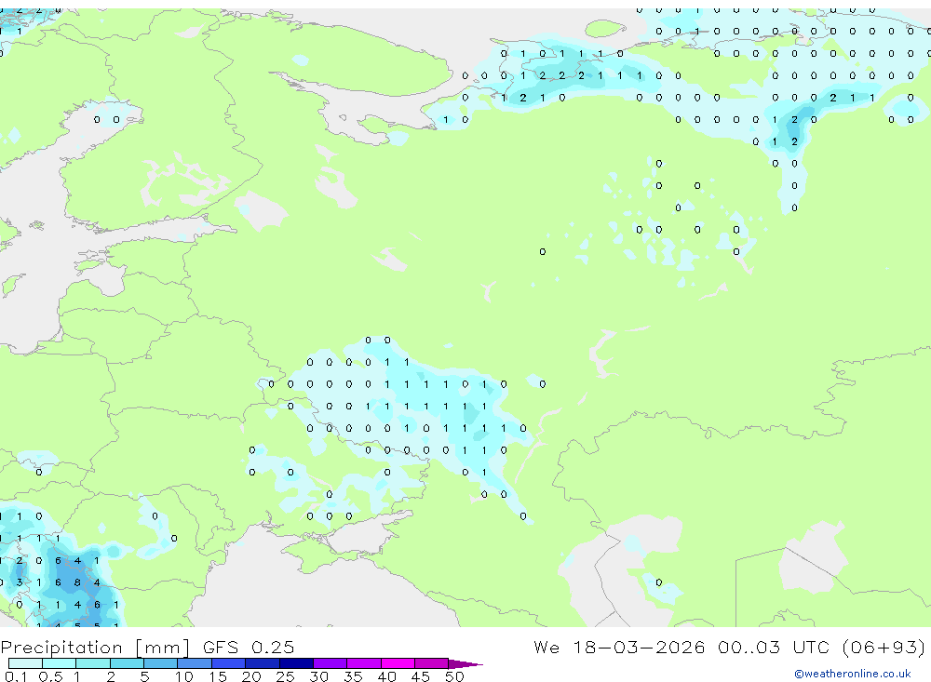Click the '50' legend scale value
This screenshot has height=682, width=931.
(x=455, y=676)
